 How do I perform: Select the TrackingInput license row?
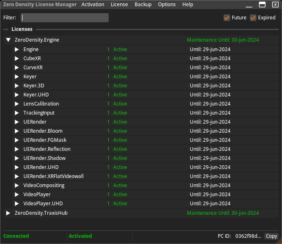[39, 113]
